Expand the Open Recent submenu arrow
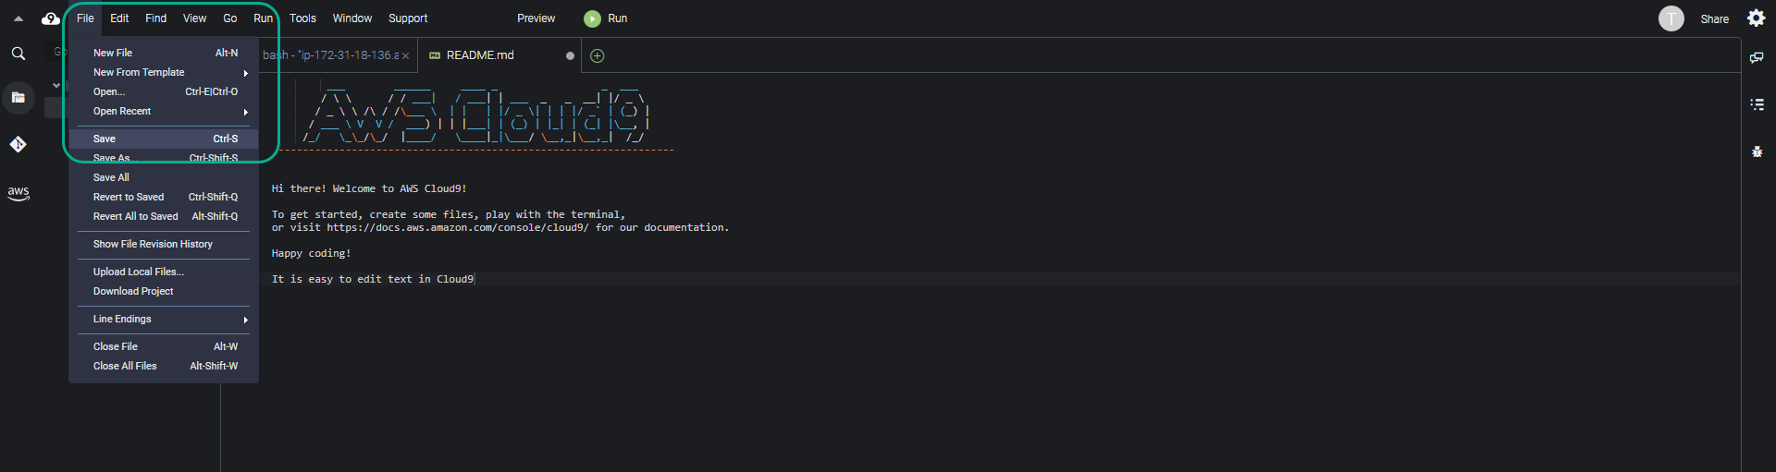 point(245,112)
